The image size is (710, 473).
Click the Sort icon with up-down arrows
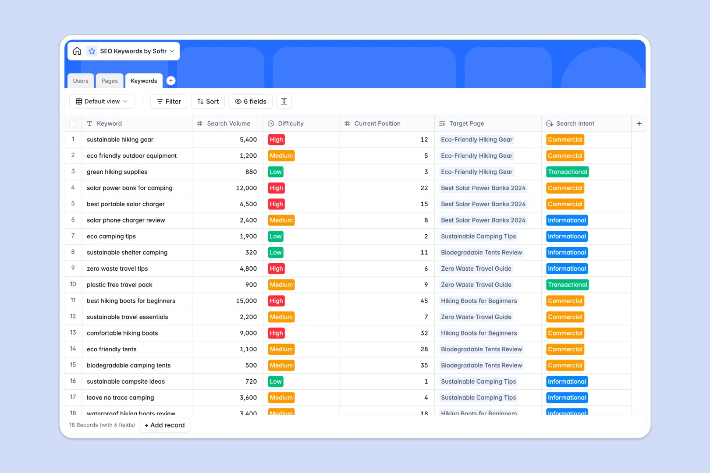click(200, 101)
